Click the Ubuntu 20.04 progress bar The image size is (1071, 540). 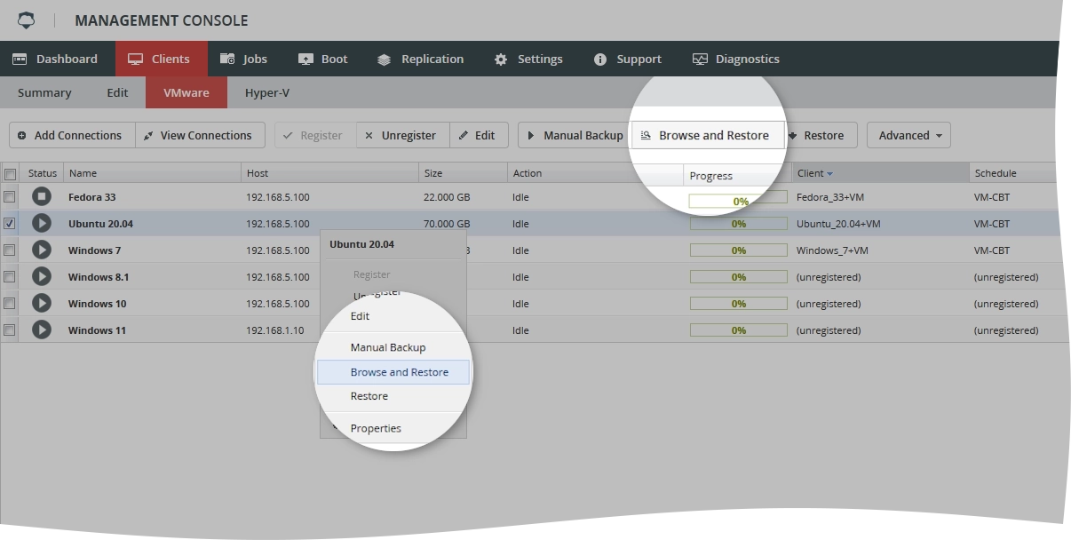click(x=738, y=224)
